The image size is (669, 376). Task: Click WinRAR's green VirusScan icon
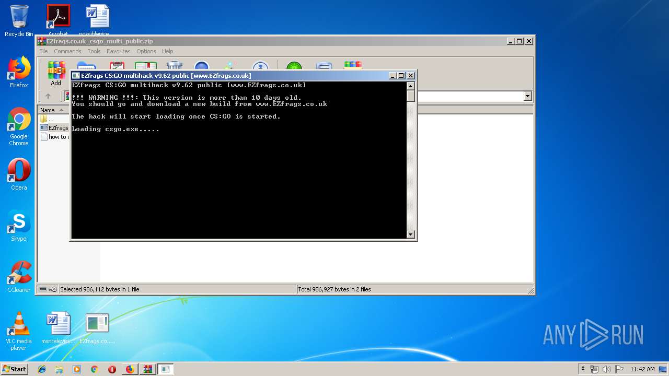[x=294, y=66]
